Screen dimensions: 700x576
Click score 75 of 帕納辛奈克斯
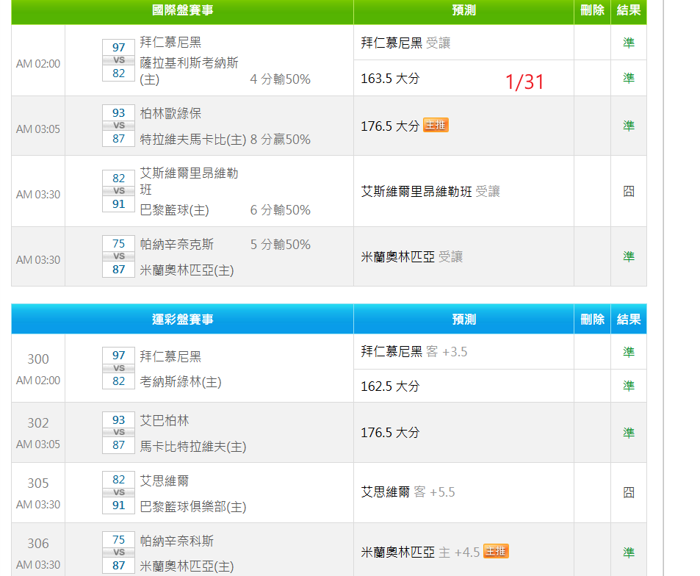119,243
